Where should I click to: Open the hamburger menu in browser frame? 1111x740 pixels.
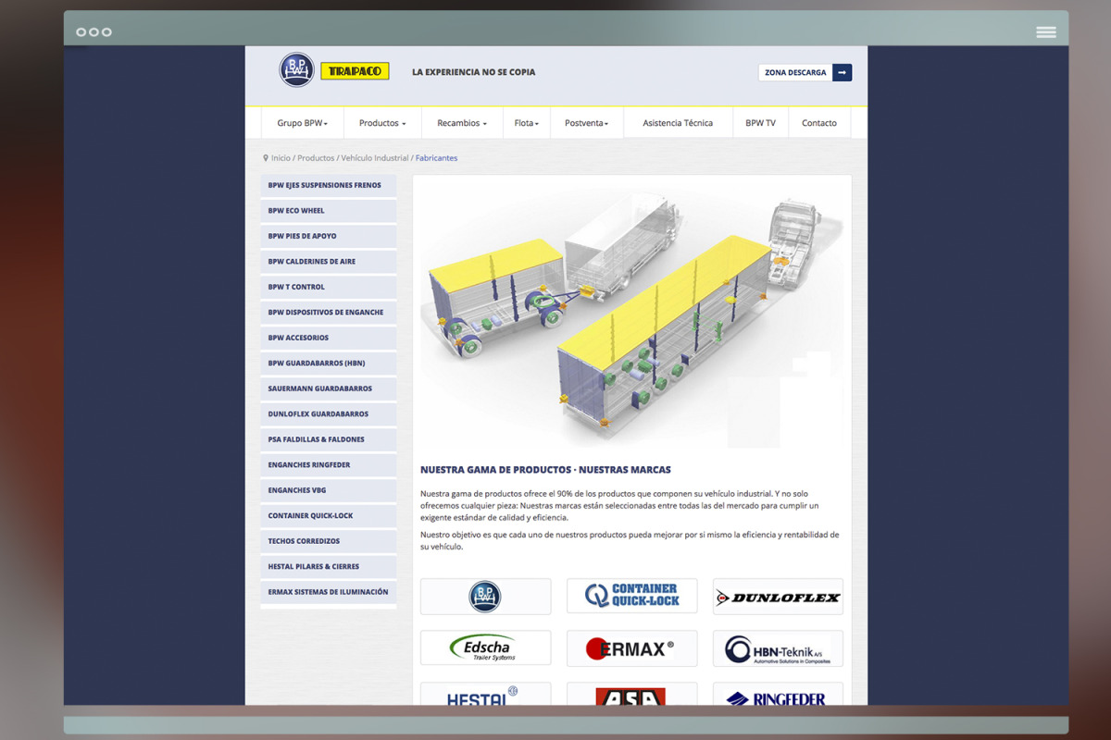click(1046, 32)
